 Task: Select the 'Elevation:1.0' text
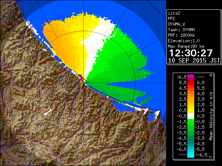click(184, 41)
